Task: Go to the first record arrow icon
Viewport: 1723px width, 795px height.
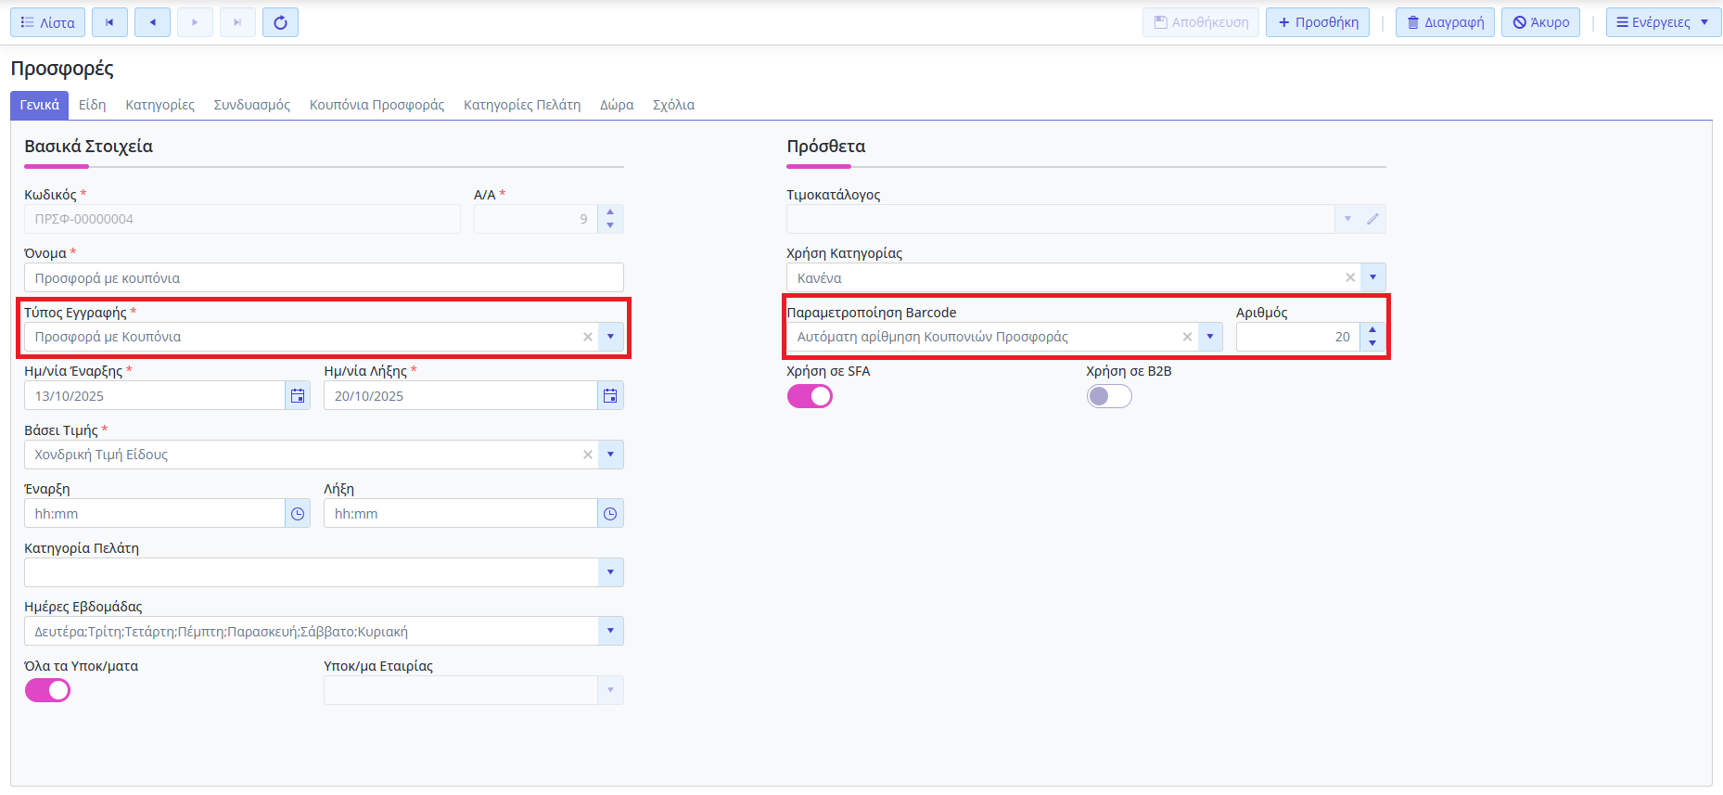Action: [109, 22]
